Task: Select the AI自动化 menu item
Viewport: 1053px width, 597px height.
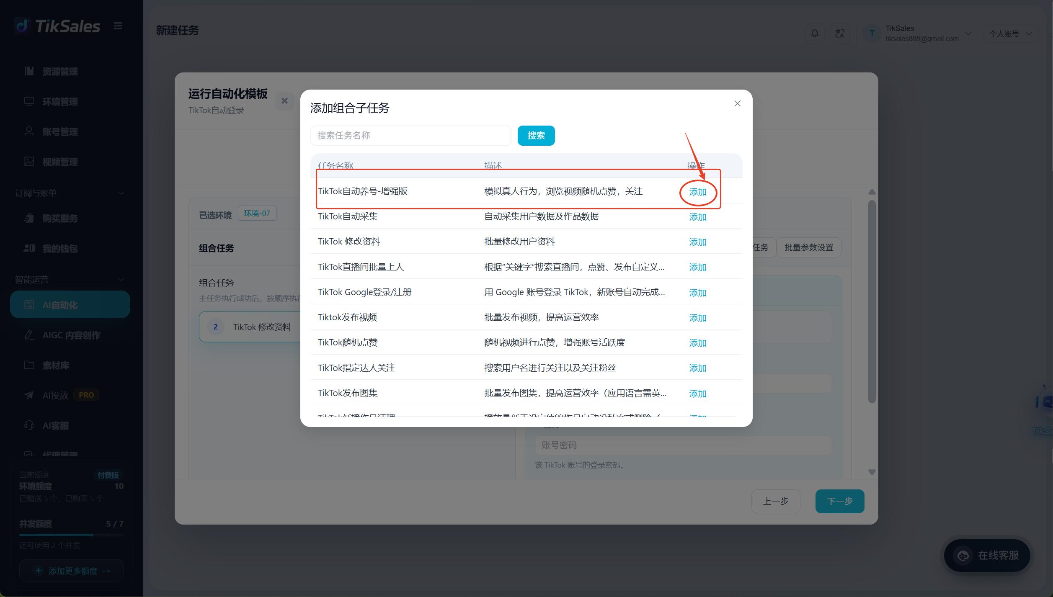Action: (70, 305)
